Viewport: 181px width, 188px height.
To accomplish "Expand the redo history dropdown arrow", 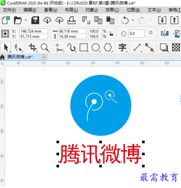I will tap(150, 20).
